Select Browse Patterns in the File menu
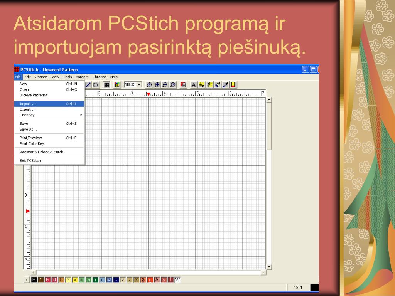Viewport: 395px width, 296px height. point(49,95)
